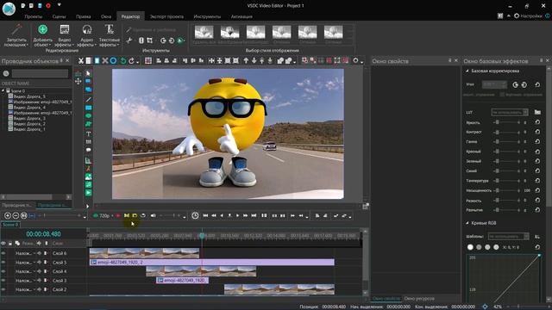
Task: Toggle visibility of layer Слой 4
Action: click(x=3, y=271)
